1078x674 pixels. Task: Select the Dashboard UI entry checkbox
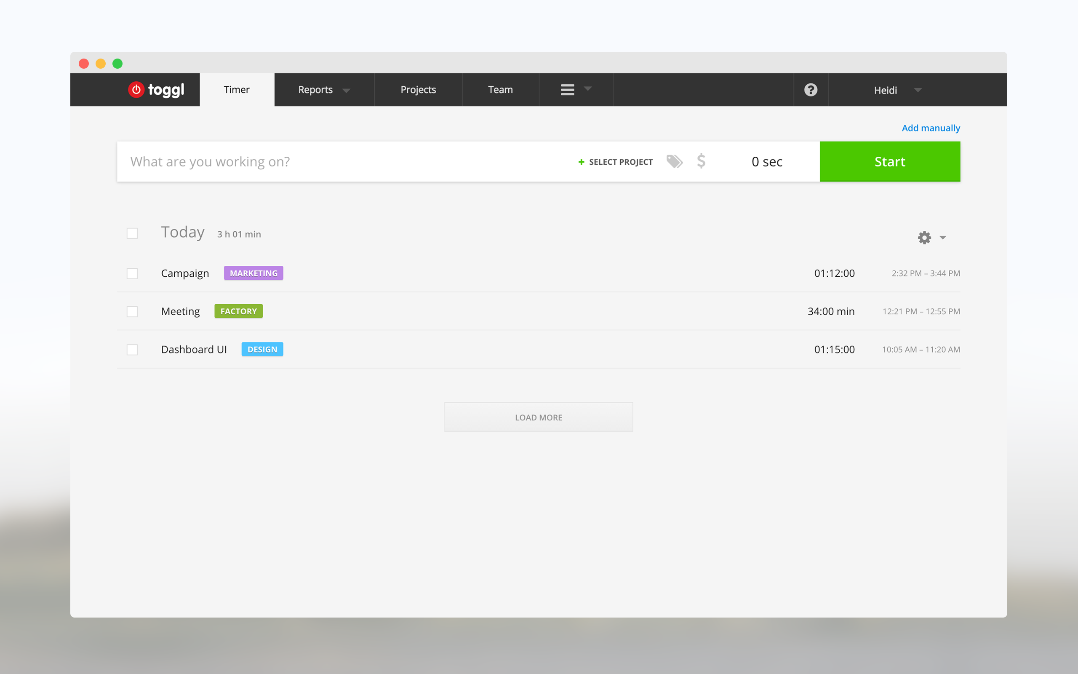point(132,350)
